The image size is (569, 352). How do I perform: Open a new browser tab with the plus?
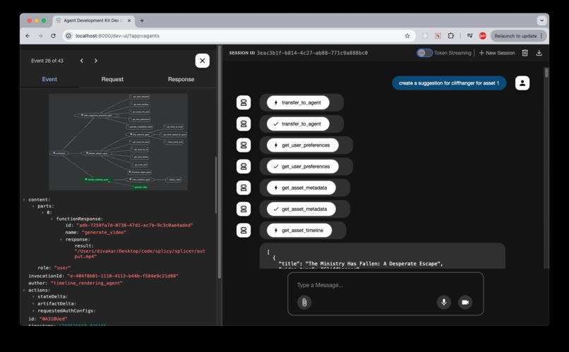142,20
